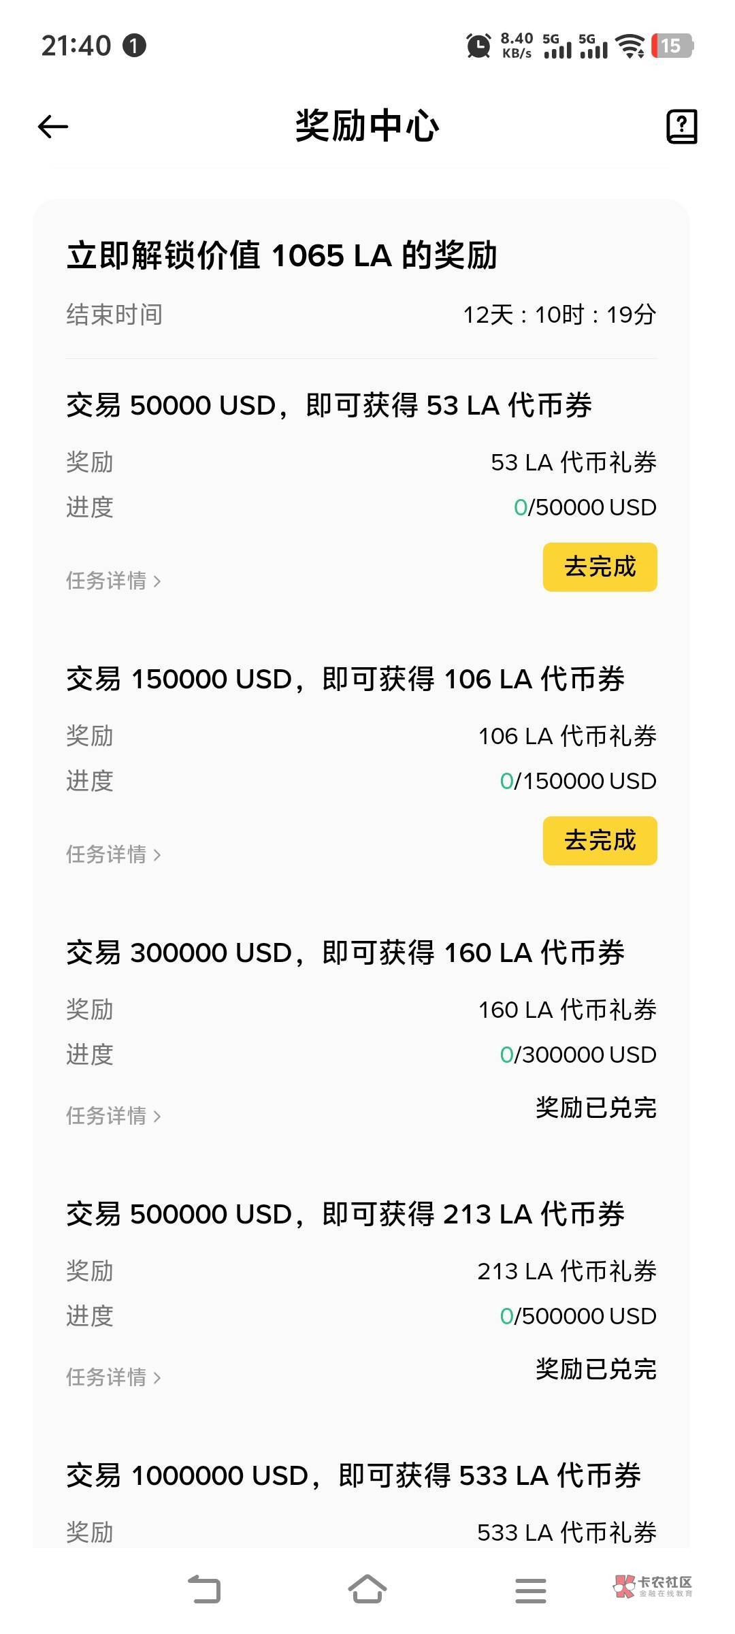Tap 奖励已兑完 on 500000 USD task

pyautogui.click(x=595, y=1369)
